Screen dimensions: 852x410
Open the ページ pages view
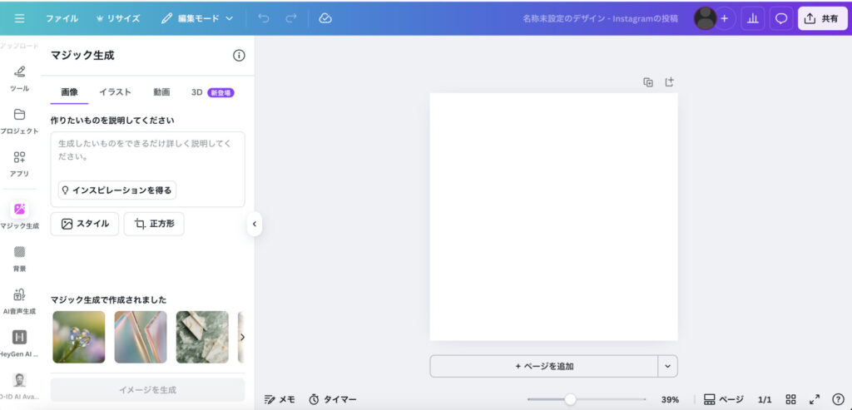pos(724,400)
